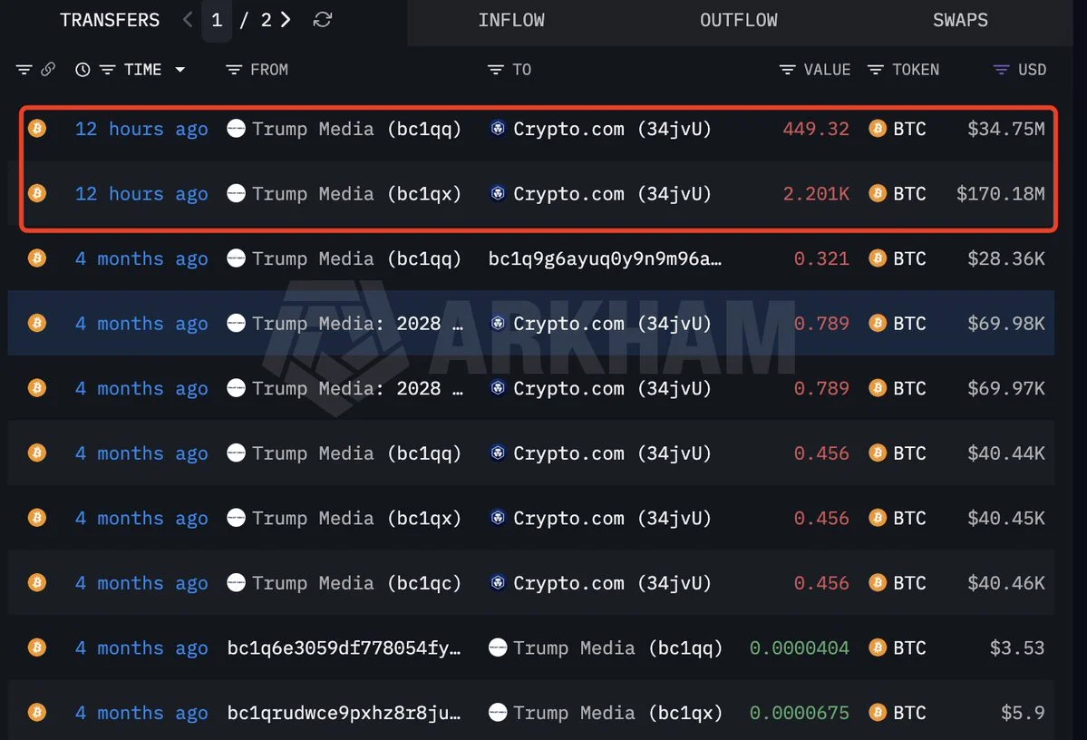Switch to the OUTFLOW tab
Image resolution: width=1087 pixels, height=740 pixels.
click(739, 20)
